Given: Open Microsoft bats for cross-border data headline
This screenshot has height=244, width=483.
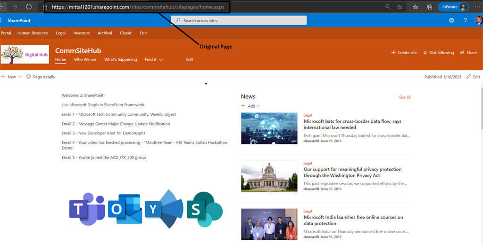Looking at the screenshot, I should tap(352, 124).
